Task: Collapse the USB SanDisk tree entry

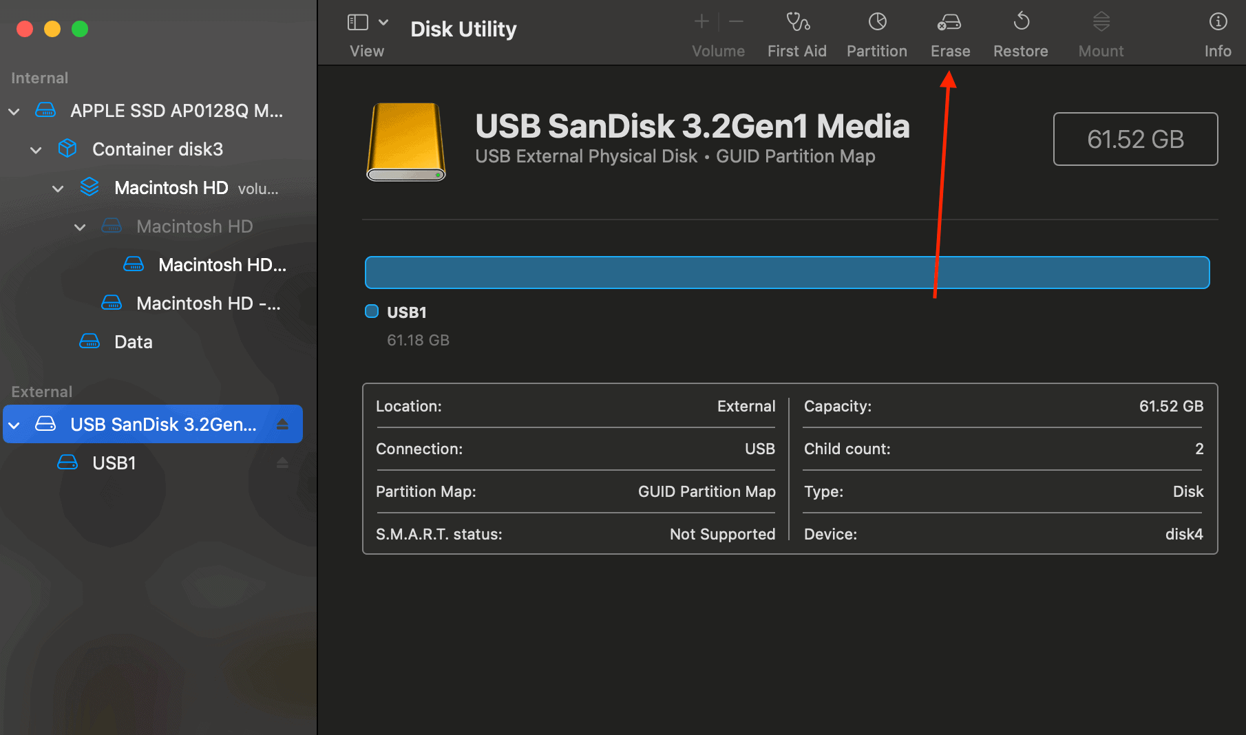Action: [14, 424]
